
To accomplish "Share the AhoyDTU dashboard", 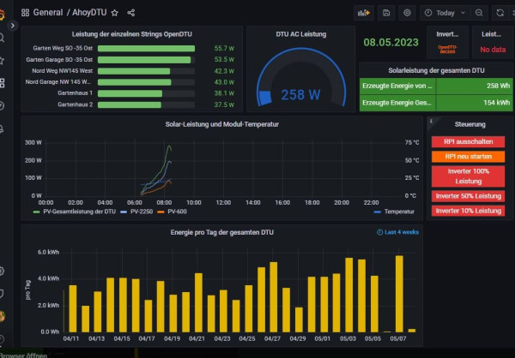I will coord(130,13).
